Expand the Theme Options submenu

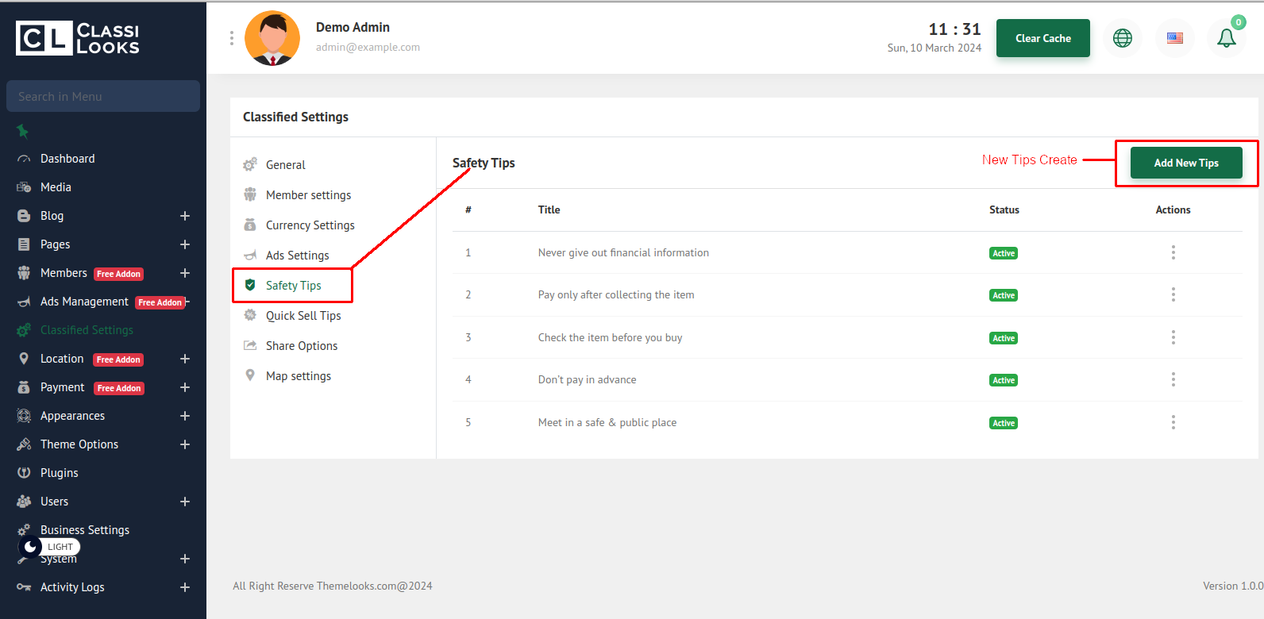pos(184,444)
